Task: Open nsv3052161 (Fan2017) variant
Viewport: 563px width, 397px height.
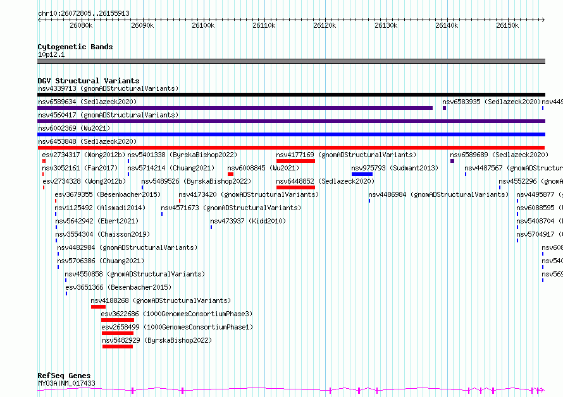Action: point(80,168)
